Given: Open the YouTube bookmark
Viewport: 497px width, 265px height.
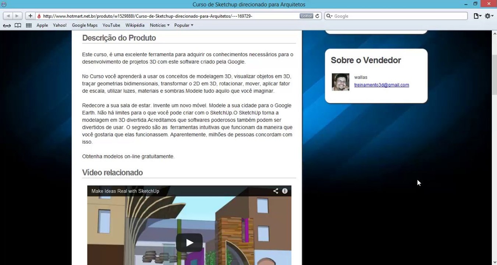Looking at the screenshot, I should click(111, 25).
